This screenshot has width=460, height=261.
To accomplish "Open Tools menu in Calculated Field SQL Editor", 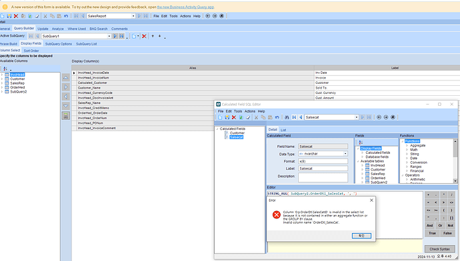I will (x=238, y=111).
